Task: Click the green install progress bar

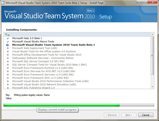Action: (61, 105)
